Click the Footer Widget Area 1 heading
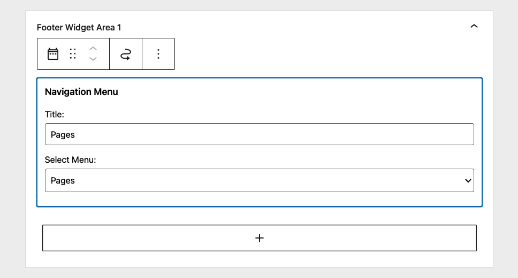 click(79, 27)
